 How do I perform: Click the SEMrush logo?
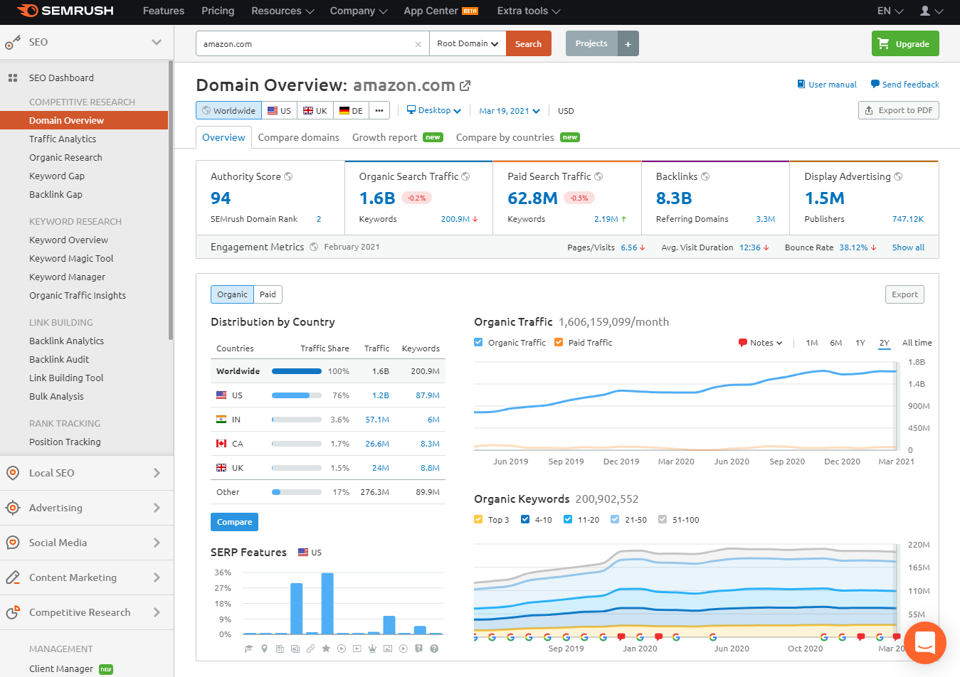[x=65, y=11]
